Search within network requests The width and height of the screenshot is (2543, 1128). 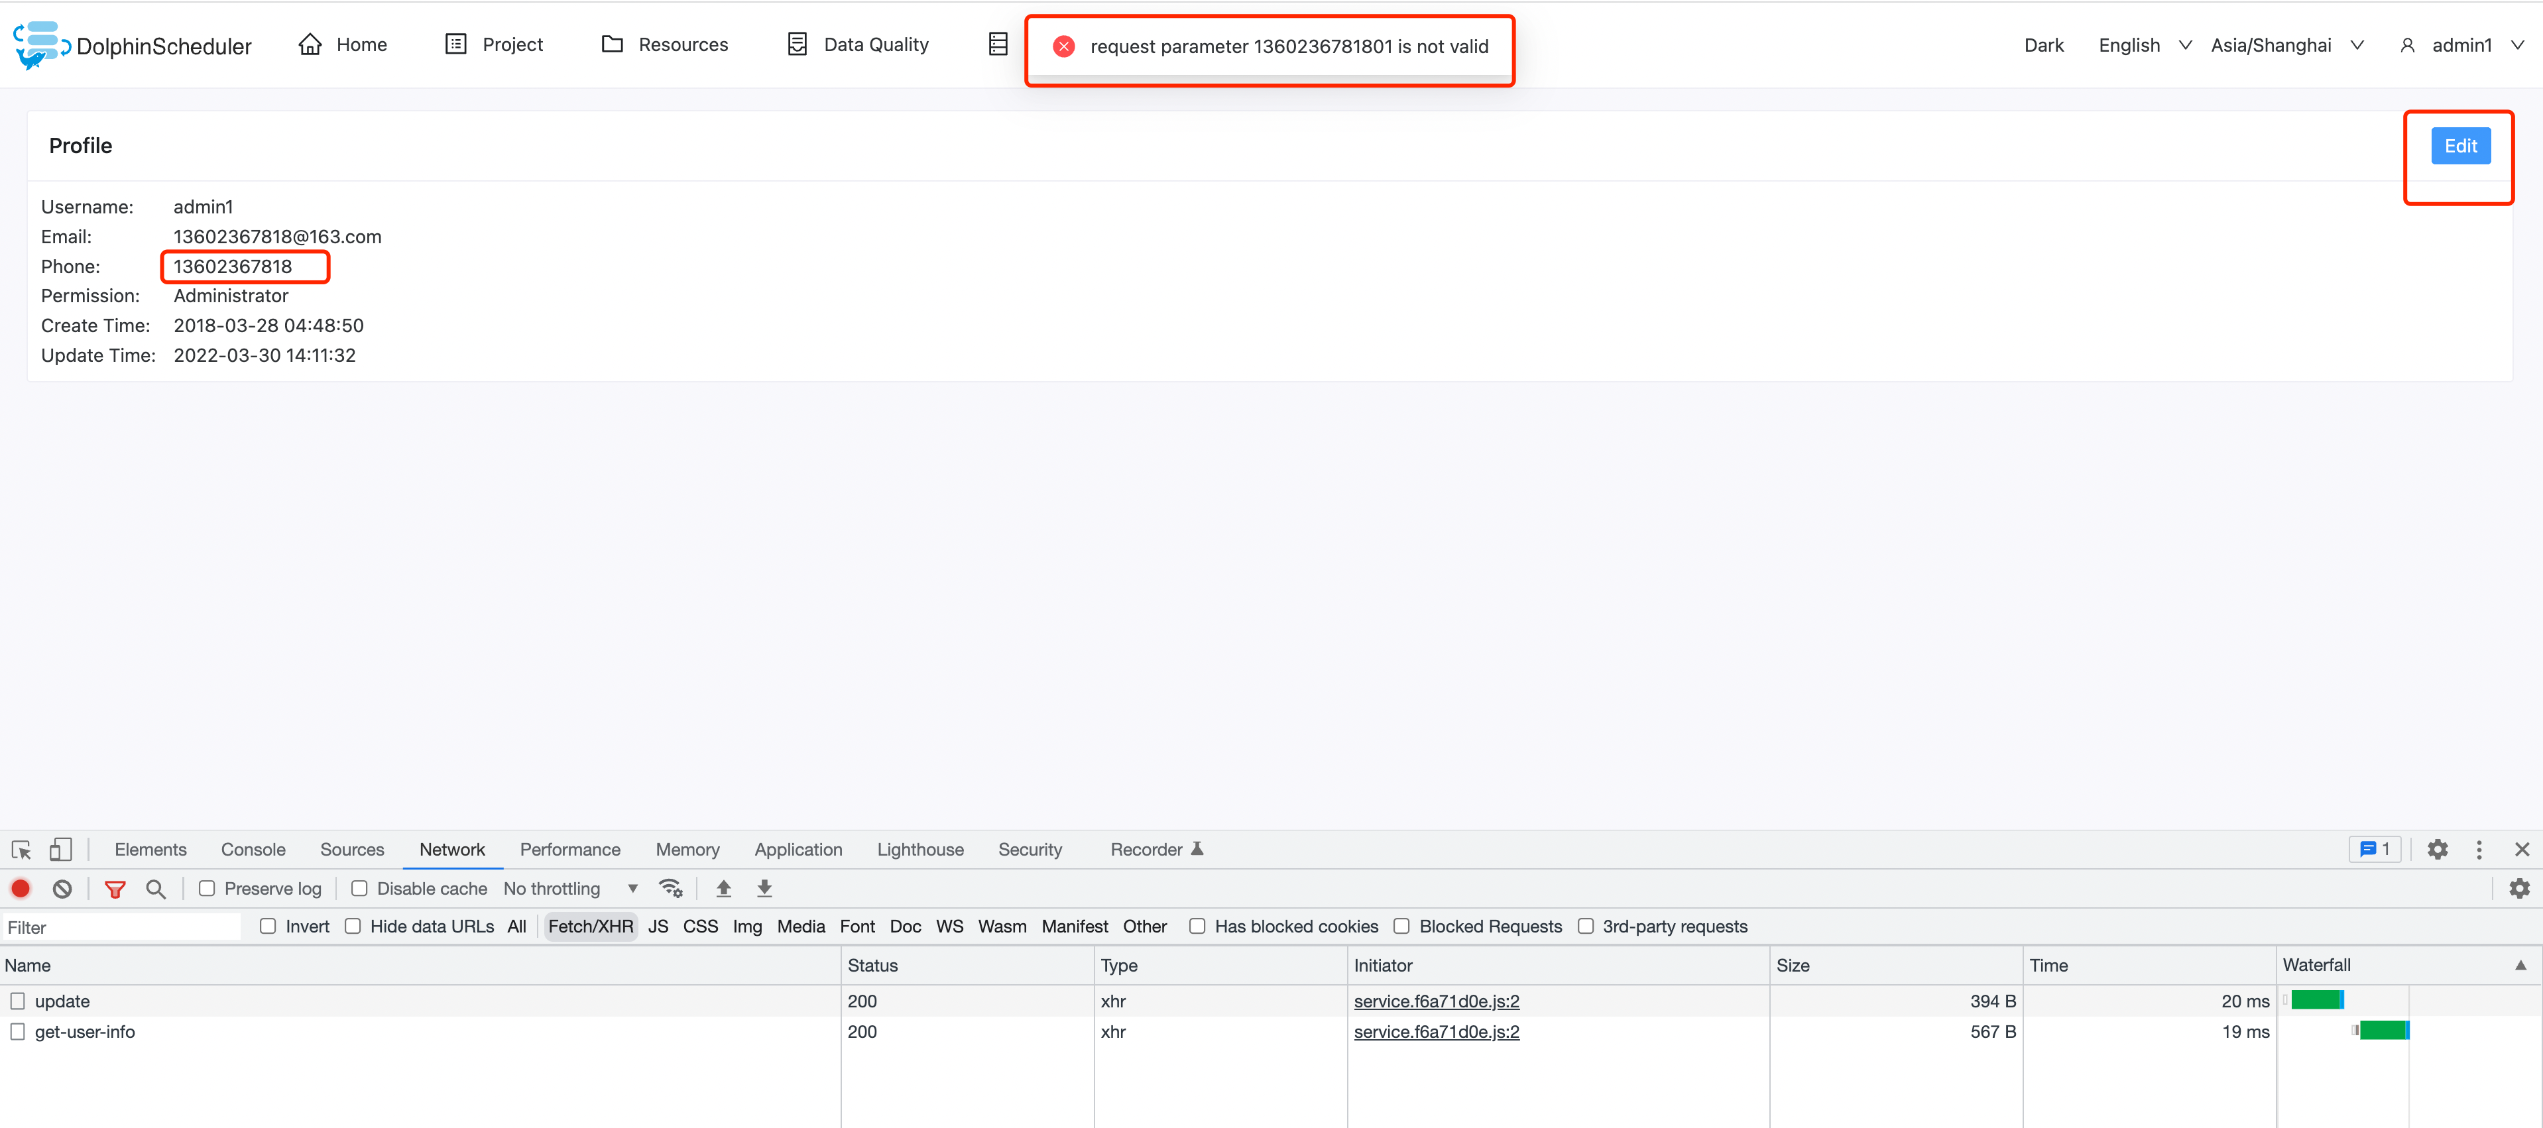click(155, 888)
